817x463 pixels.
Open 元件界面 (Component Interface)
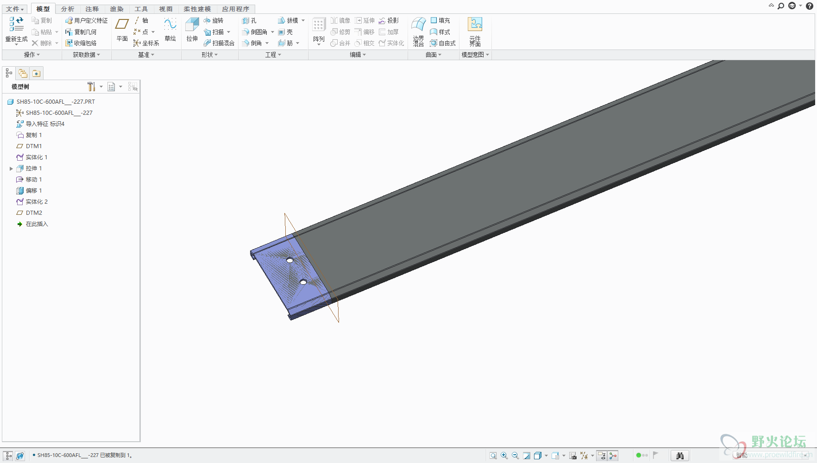(475, 31)
